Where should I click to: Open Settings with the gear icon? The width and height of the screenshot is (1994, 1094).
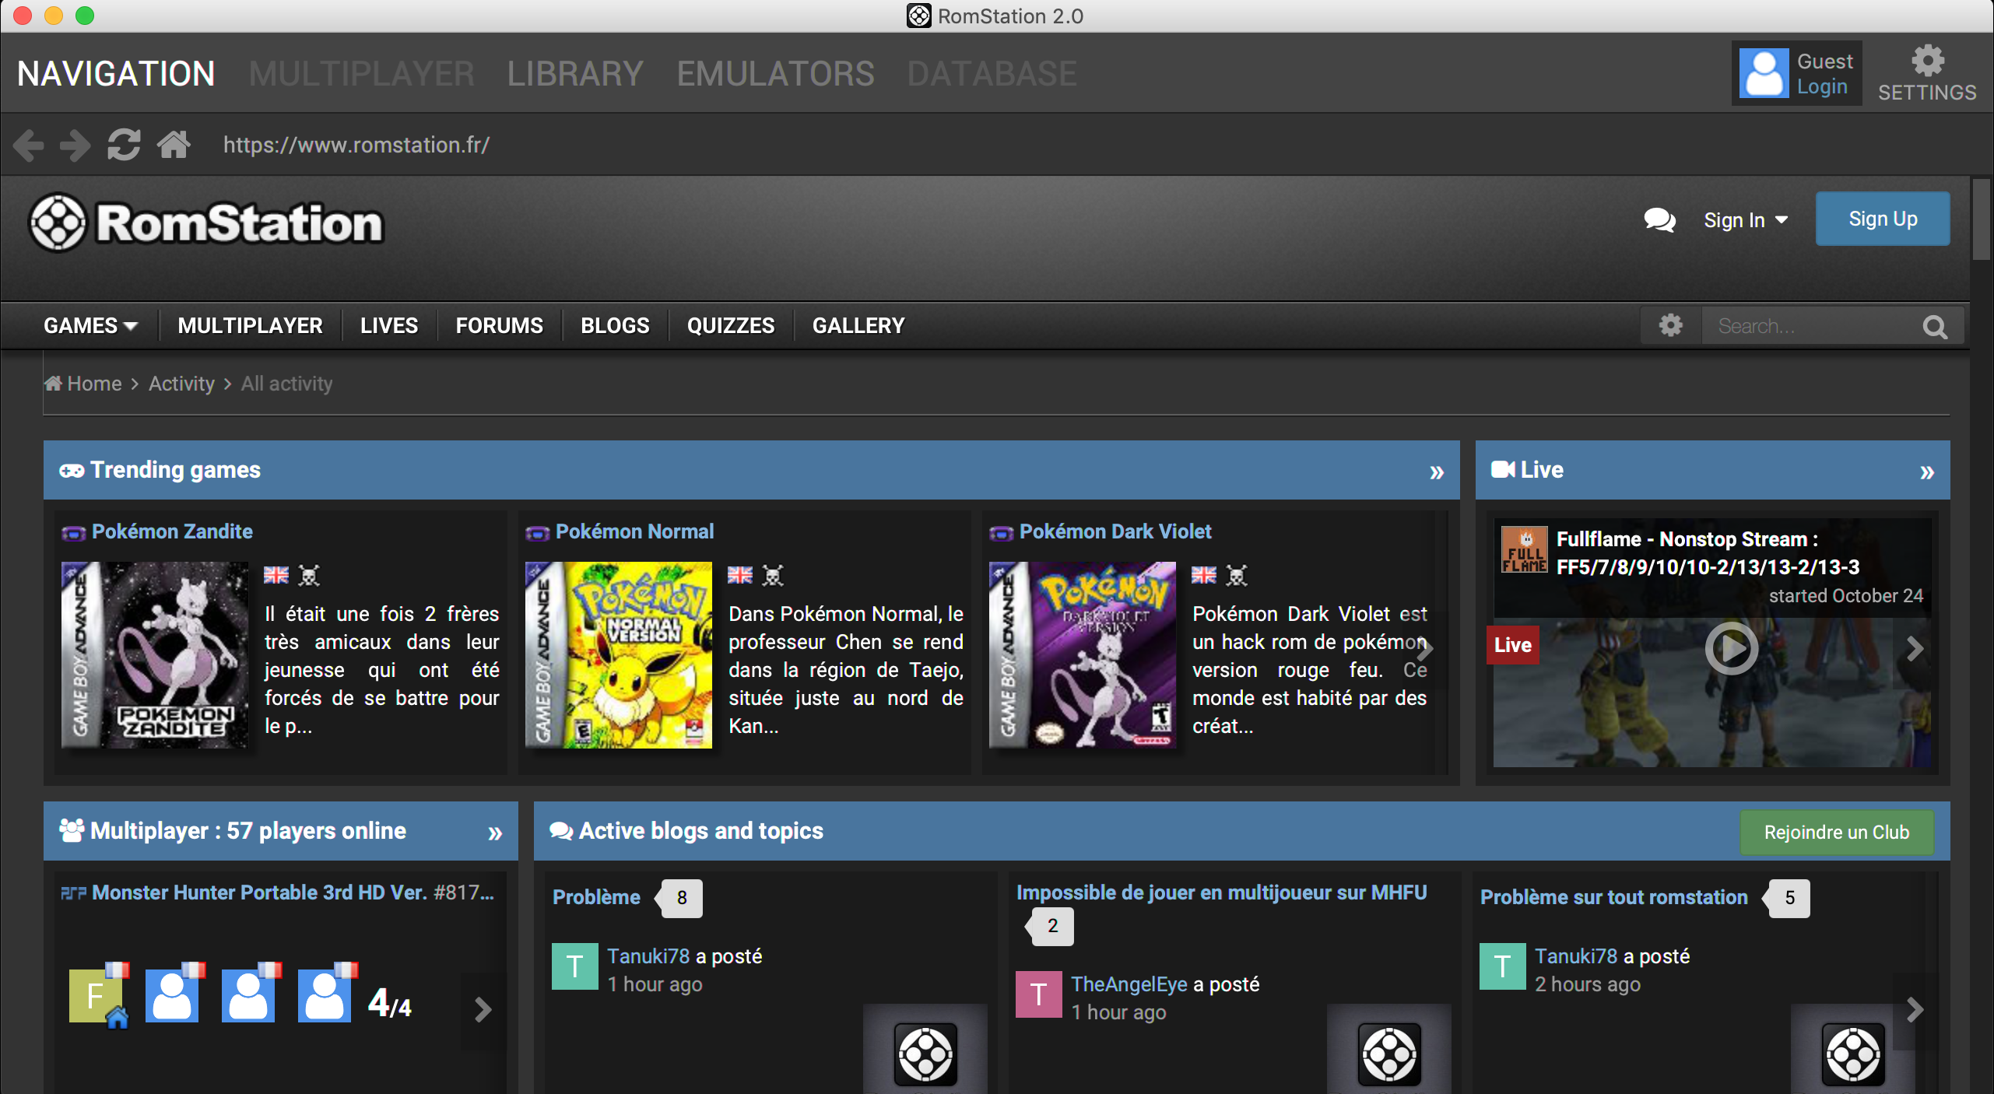1927,61
